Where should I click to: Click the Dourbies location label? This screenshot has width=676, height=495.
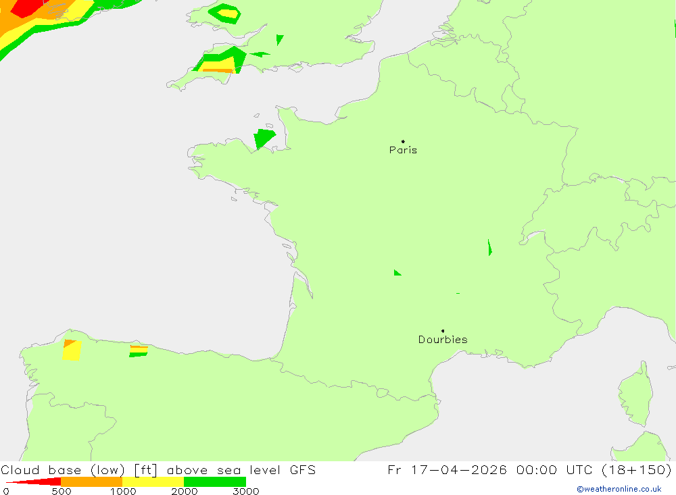pos(443,340)
